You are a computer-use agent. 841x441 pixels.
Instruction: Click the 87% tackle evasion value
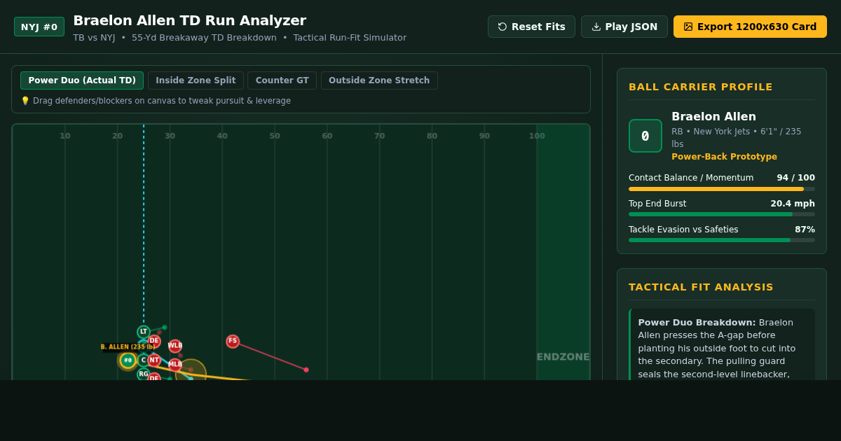pyautogui.click(x=805, y=230)
